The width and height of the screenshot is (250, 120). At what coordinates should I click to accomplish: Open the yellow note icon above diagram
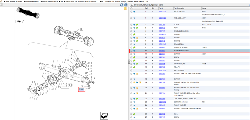pyautogui.click(x=125, y=8)
